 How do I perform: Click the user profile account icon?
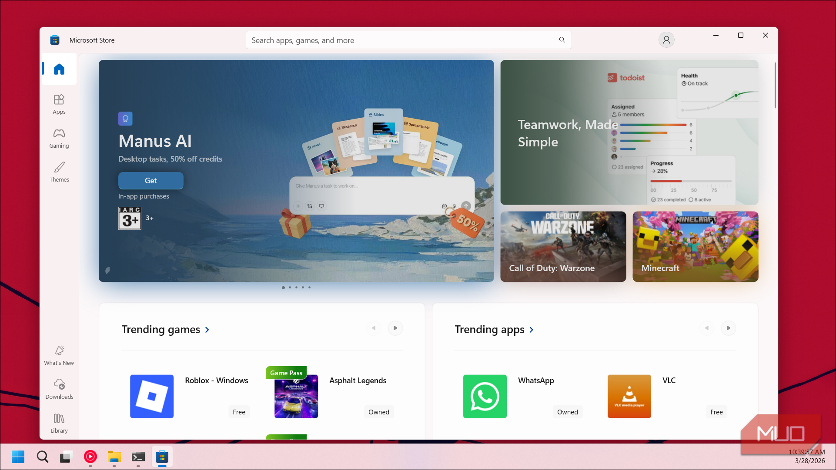click(x=666, y=40)
